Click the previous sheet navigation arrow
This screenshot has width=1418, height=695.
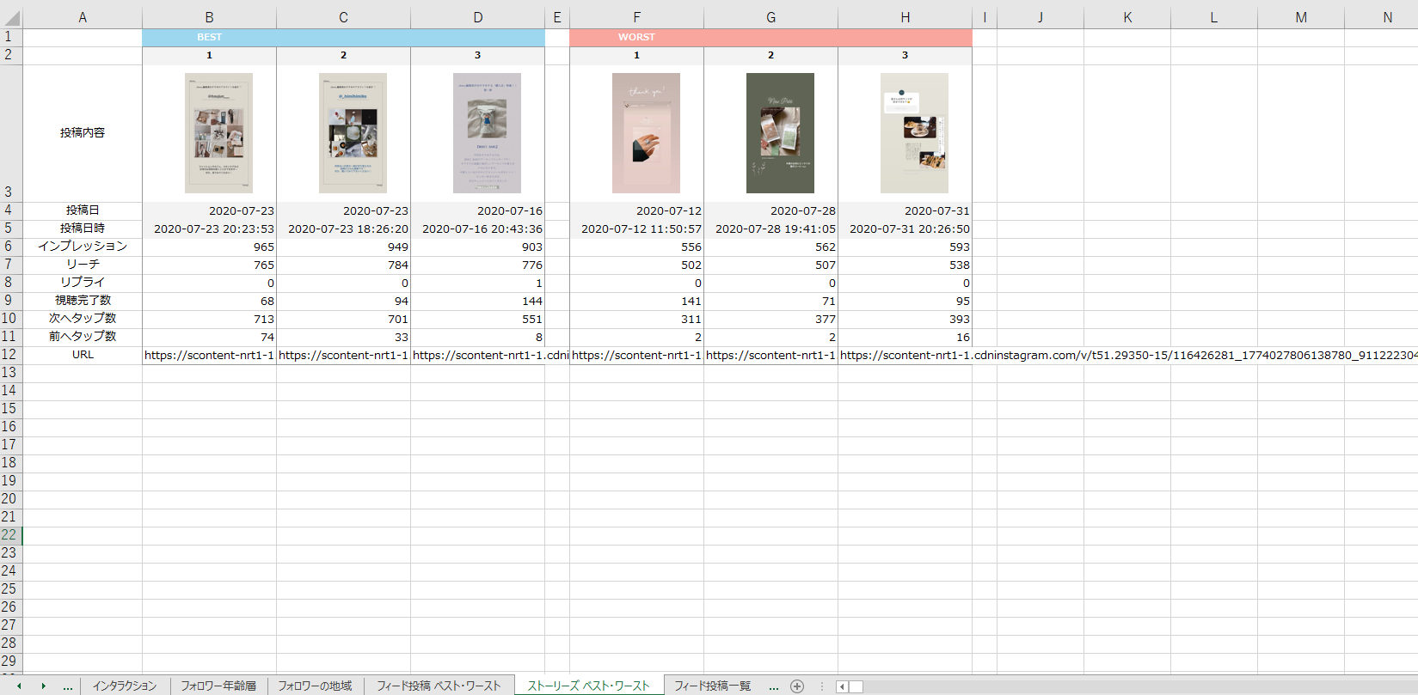pyautogui.click(x=19, y=686)
